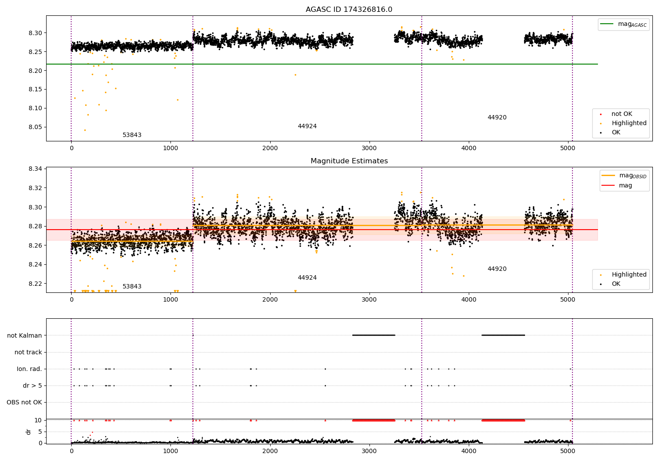Click the 'AGASC ID 174326816.0' title
The image size is (659, 461).
pyautogui.click(x=349, y=10)
